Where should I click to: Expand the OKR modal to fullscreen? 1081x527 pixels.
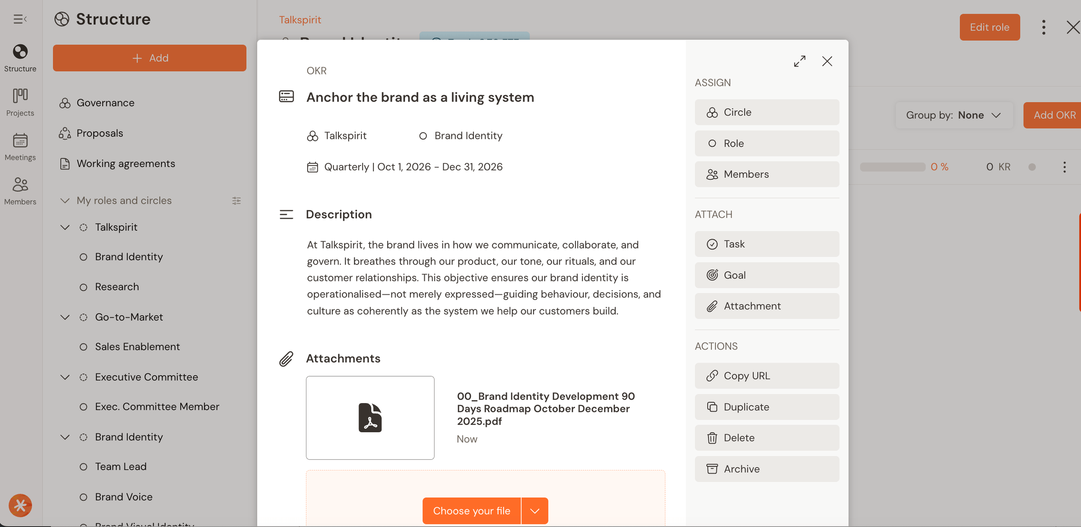800,61
